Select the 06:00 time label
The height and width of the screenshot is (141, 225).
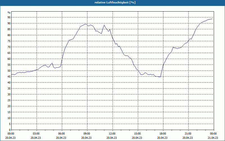tap(62, 134)
